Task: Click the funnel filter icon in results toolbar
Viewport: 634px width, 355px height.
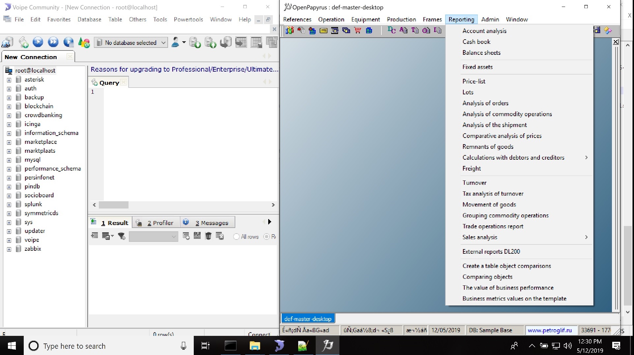Action: 122,236
